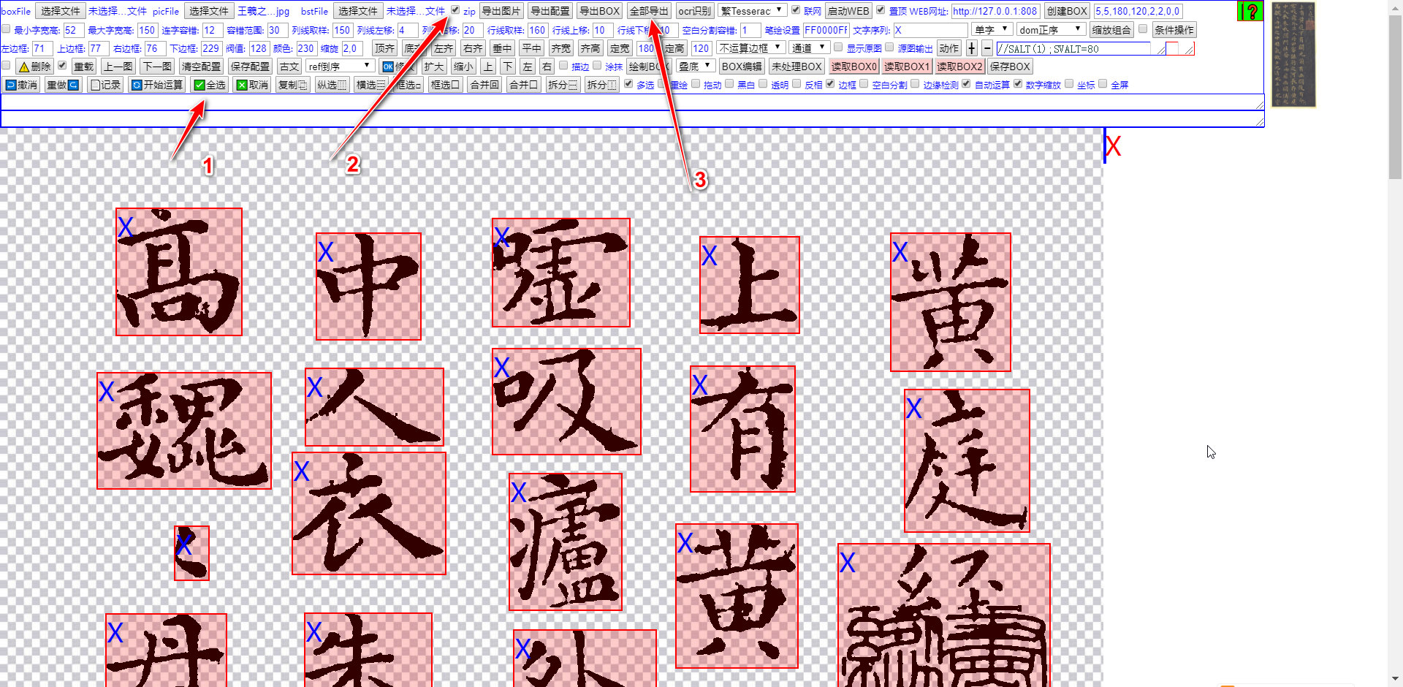Image resolution: width=1403 pixels, height=687 pixels.
Task: Click 选择文件 for picFile
Action: (x=208, y=11)
